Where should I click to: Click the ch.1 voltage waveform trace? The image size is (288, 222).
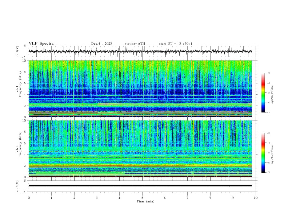pos(140,52)
